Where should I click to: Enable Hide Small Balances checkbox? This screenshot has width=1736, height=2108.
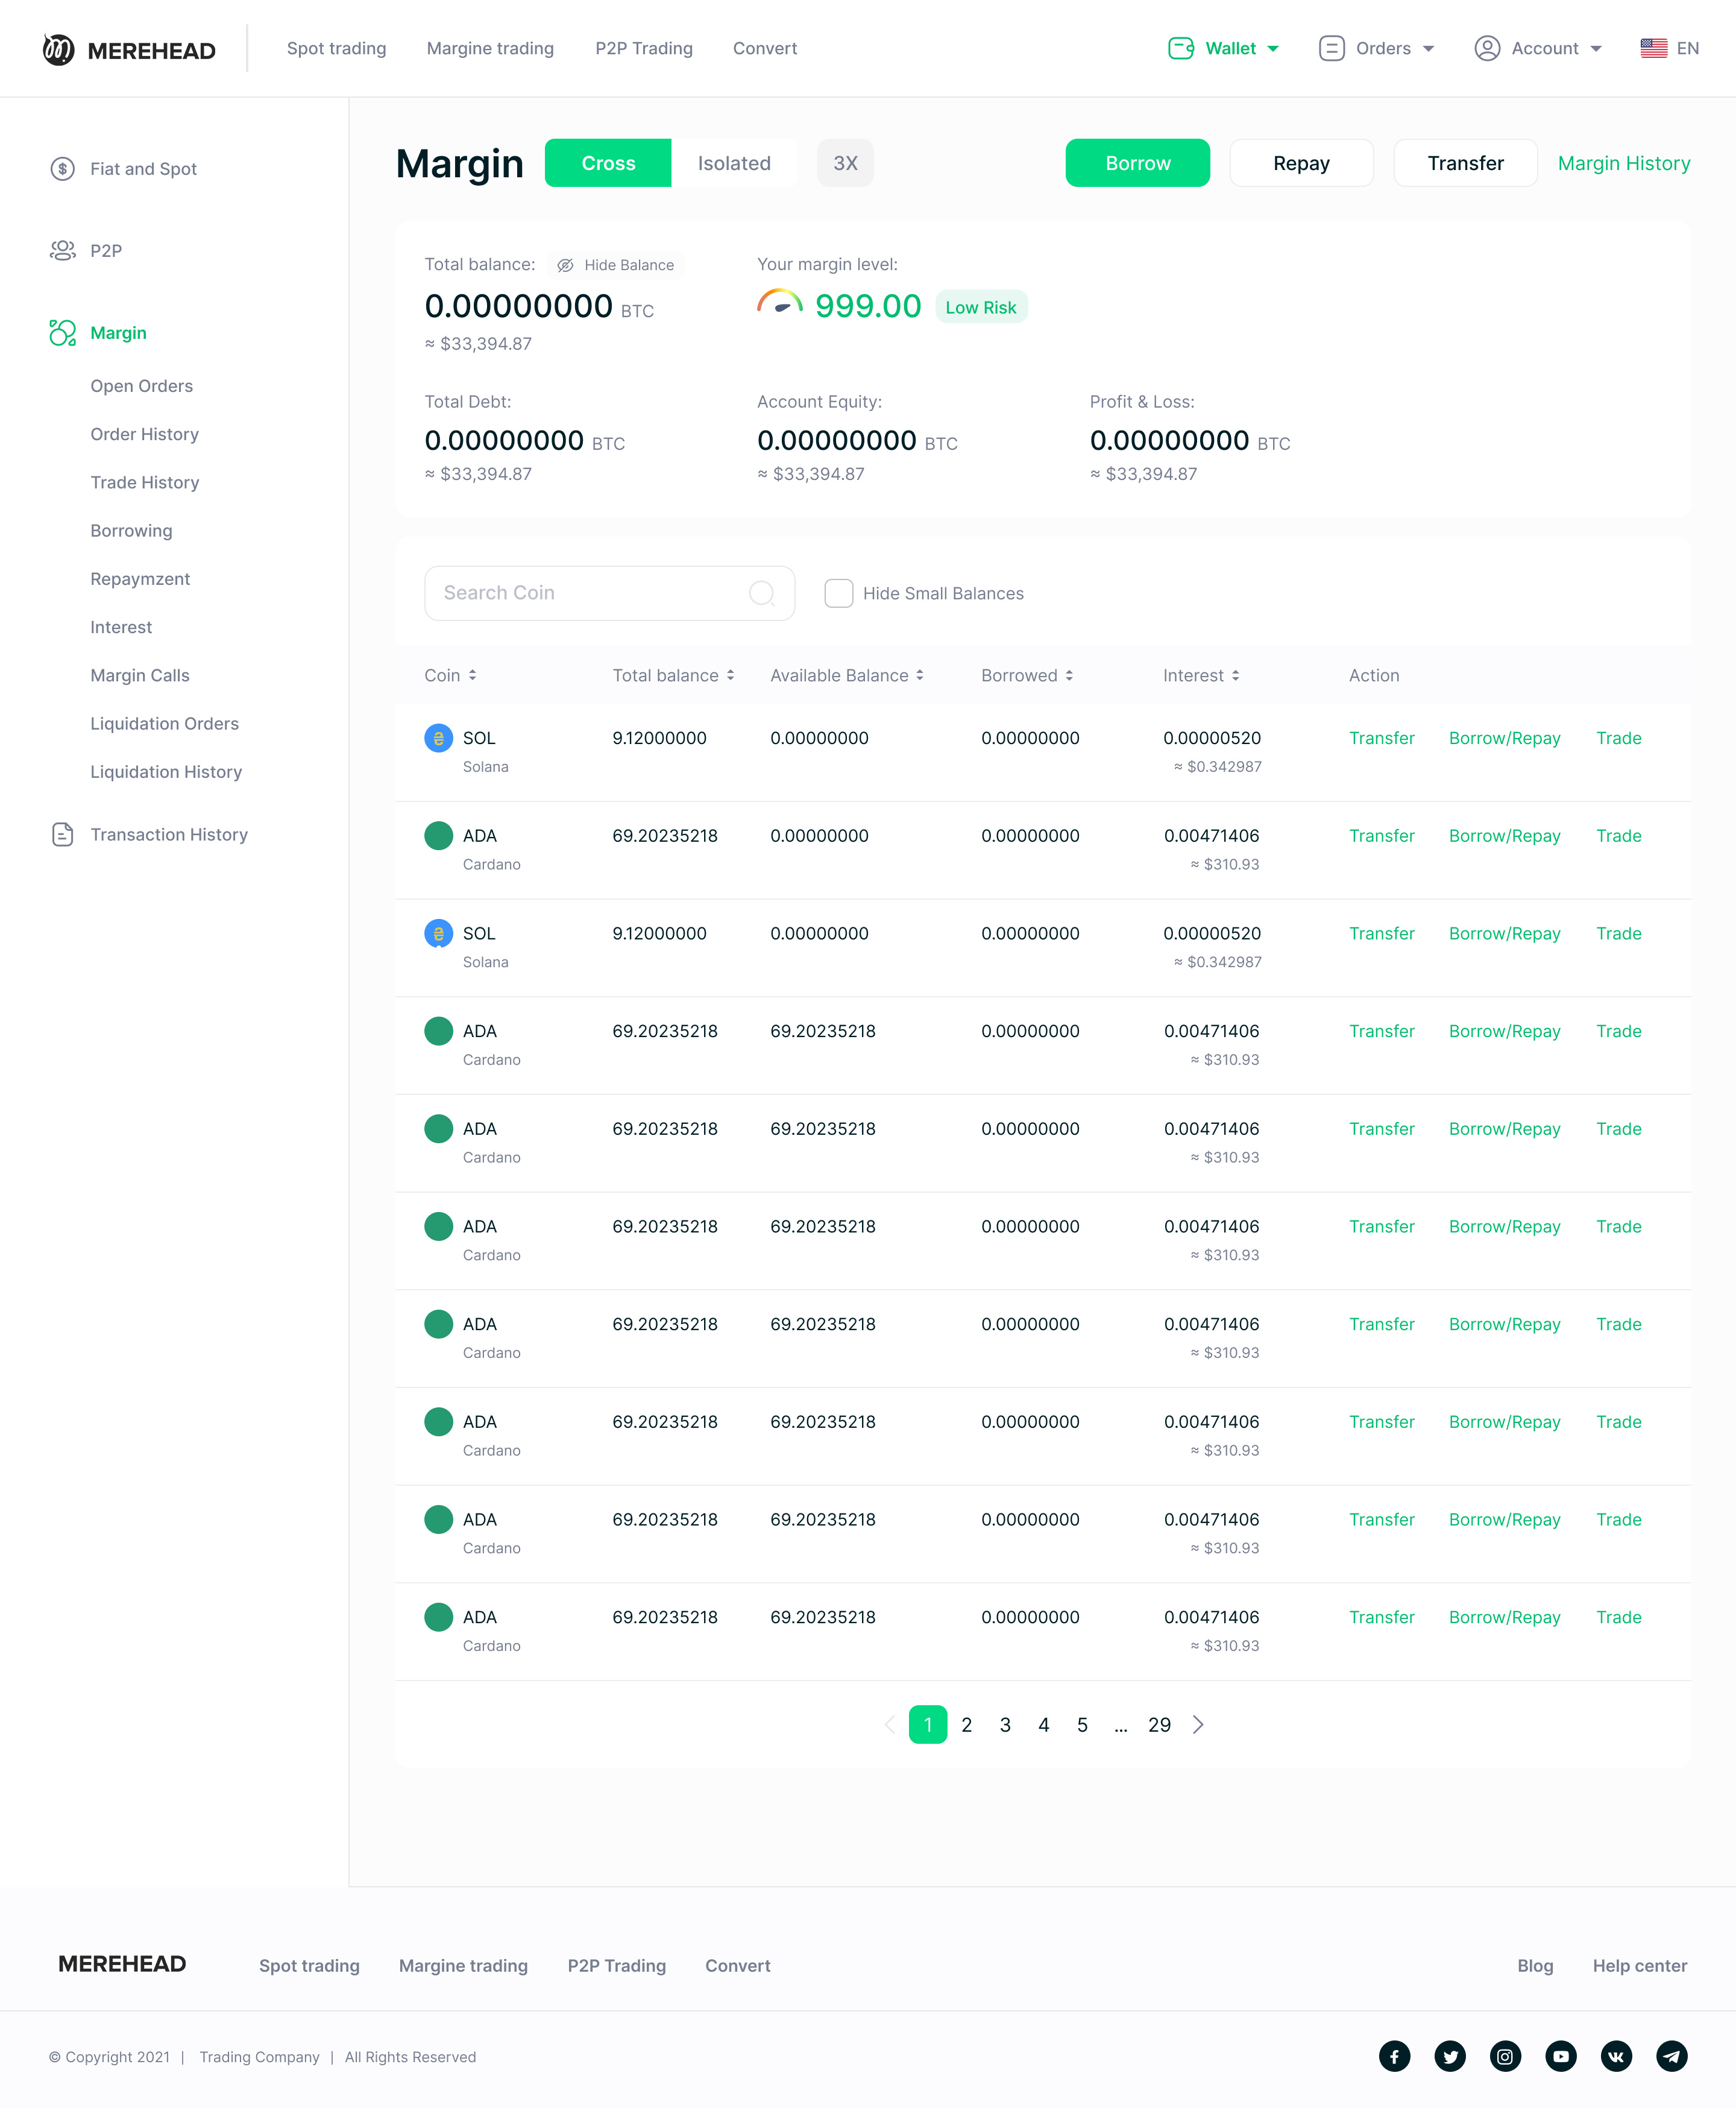838,593
